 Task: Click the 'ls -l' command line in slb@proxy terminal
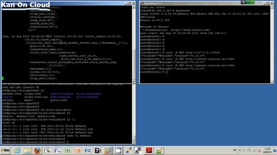pyautogui.click(x=39, y=120)
